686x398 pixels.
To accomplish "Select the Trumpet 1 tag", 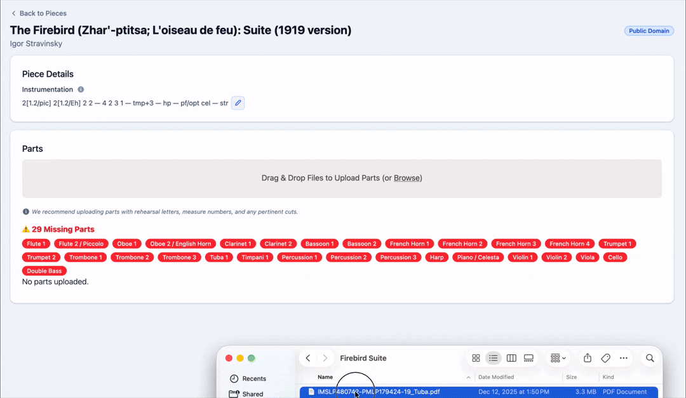I will 617,244.
